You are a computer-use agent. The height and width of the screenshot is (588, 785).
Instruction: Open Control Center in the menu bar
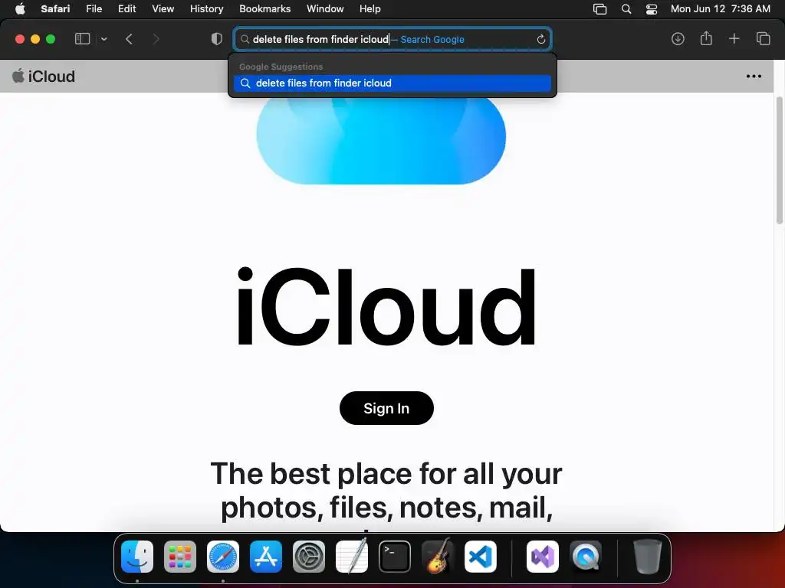pos(652,9)
